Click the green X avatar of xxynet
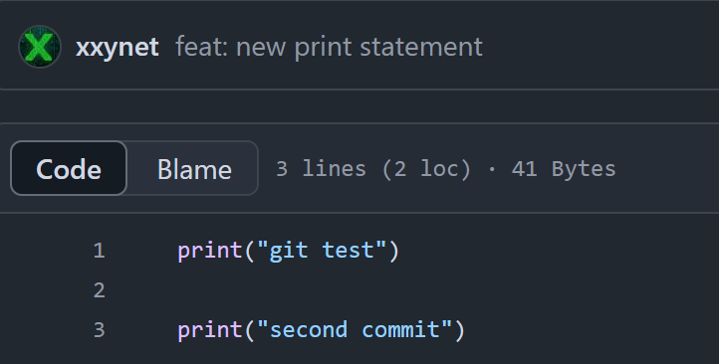Image resolution: width=719 pixels, height=364 pixels. (40, 47)
